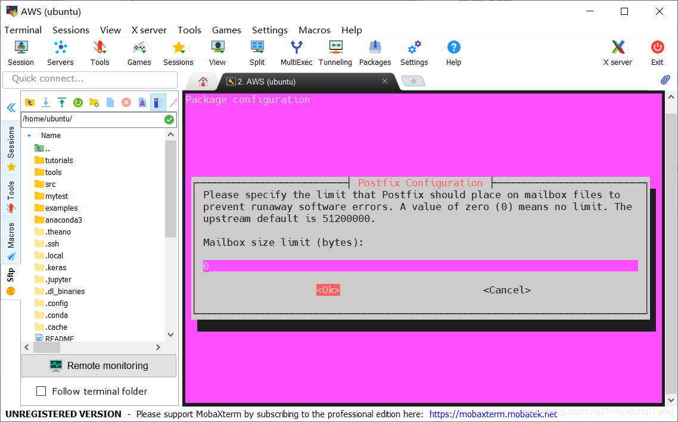Open the Settings gears toolbar icon
The image size is (678, 422).
click(414, 53)
